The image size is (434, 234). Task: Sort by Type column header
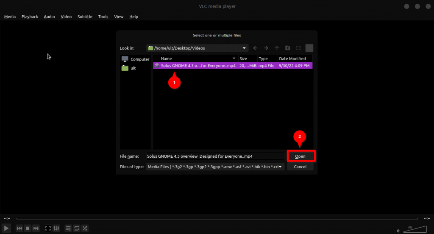(x=267, y=58)
